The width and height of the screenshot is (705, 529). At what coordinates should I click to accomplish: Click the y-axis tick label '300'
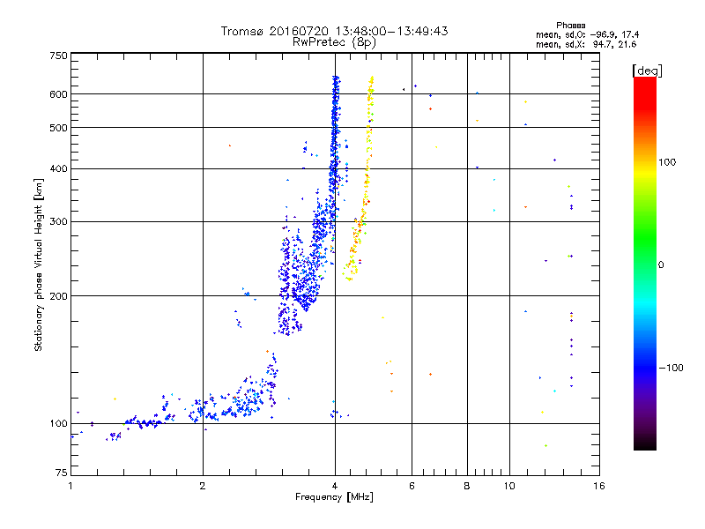pos(58,222)
